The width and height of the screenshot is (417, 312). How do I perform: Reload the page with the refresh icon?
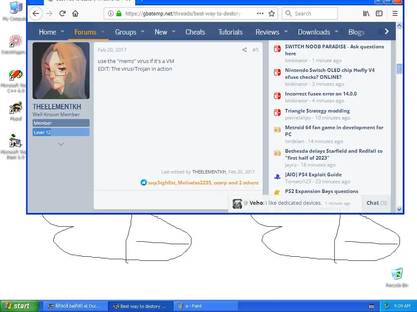coord(62,13)
